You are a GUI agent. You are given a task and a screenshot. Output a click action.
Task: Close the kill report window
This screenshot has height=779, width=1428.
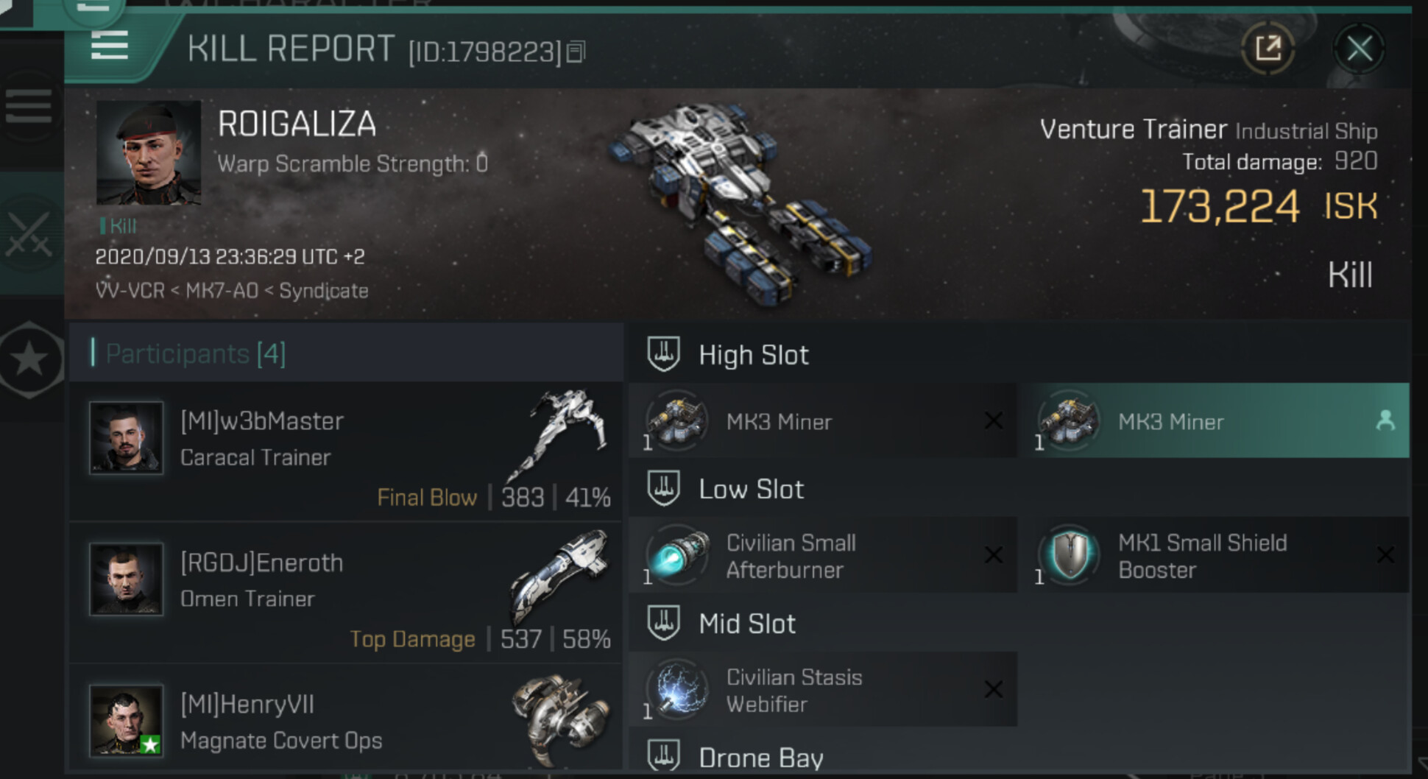1359,49
